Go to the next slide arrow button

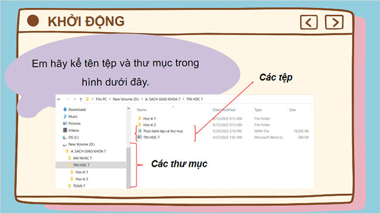[x=334, y=22]
